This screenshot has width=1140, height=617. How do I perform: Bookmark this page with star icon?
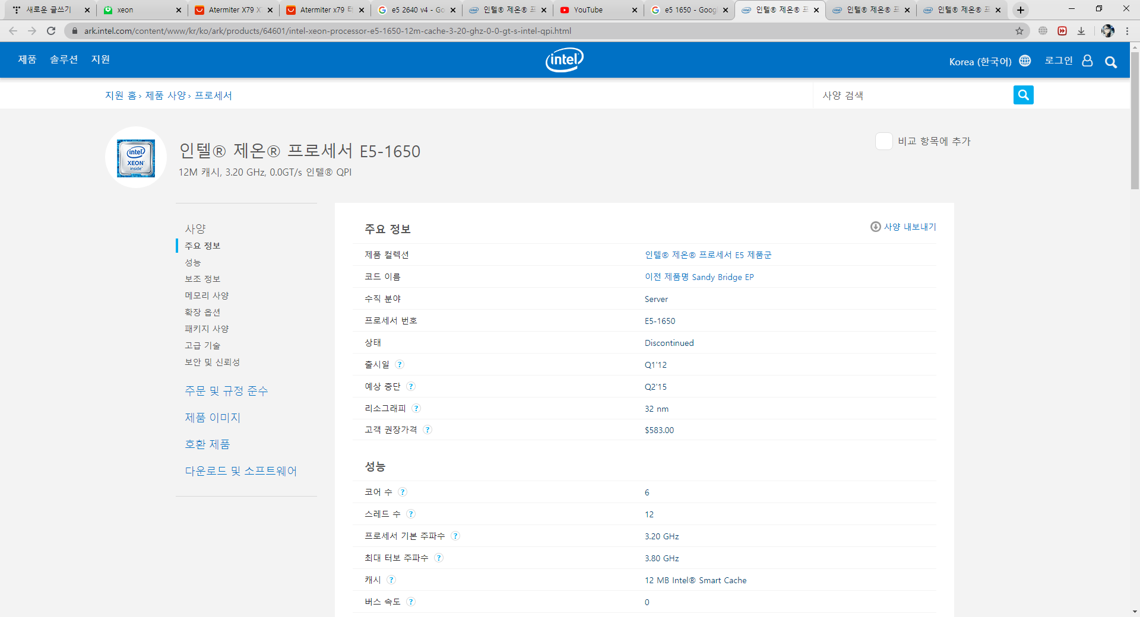tap(1019, 31)
